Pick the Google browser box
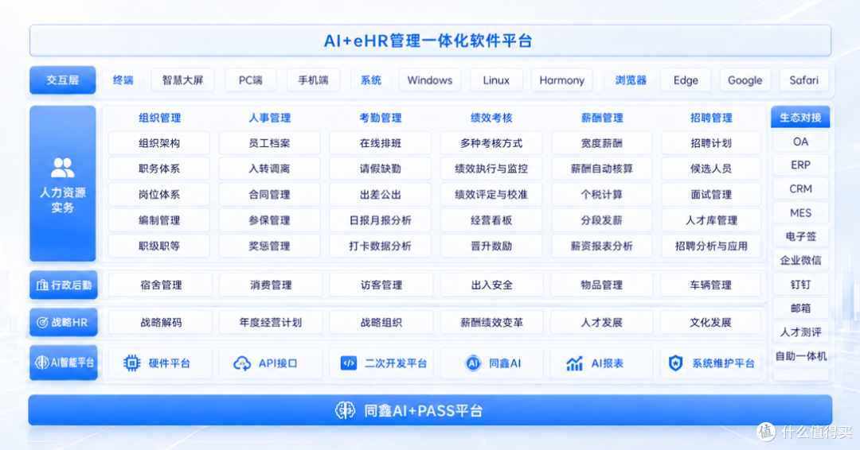Screen dimensions: 860x450 click(745, 80)
